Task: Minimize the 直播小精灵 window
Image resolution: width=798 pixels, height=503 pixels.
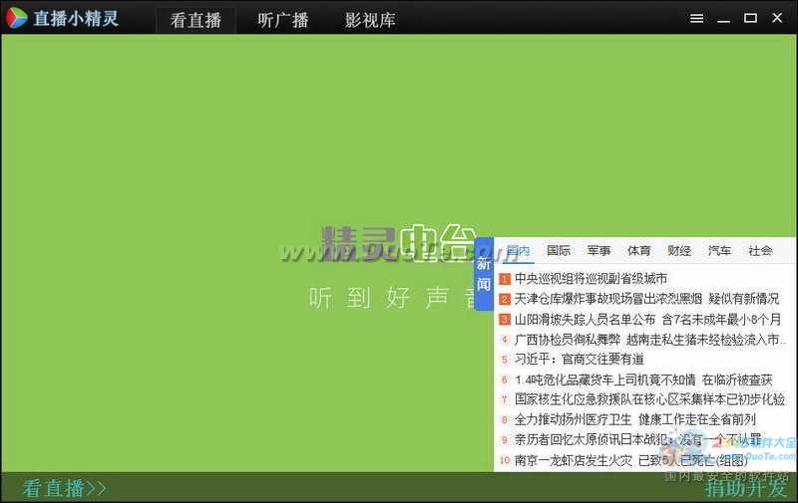Action: pos(724,18)
